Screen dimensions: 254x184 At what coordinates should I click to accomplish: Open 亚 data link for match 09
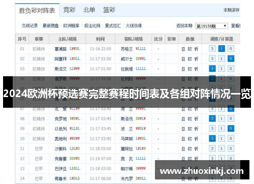pyautogui.click(x=183, y=129)
